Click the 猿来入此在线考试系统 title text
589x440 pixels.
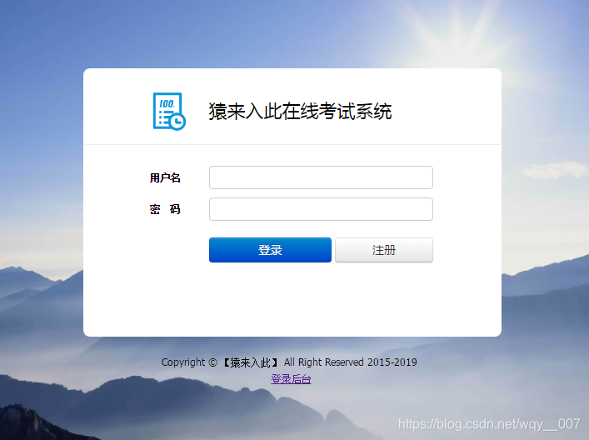tap(300, 111)
